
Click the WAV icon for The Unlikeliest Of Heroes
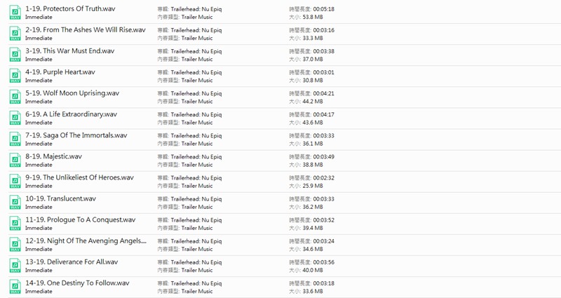(15, 181)
